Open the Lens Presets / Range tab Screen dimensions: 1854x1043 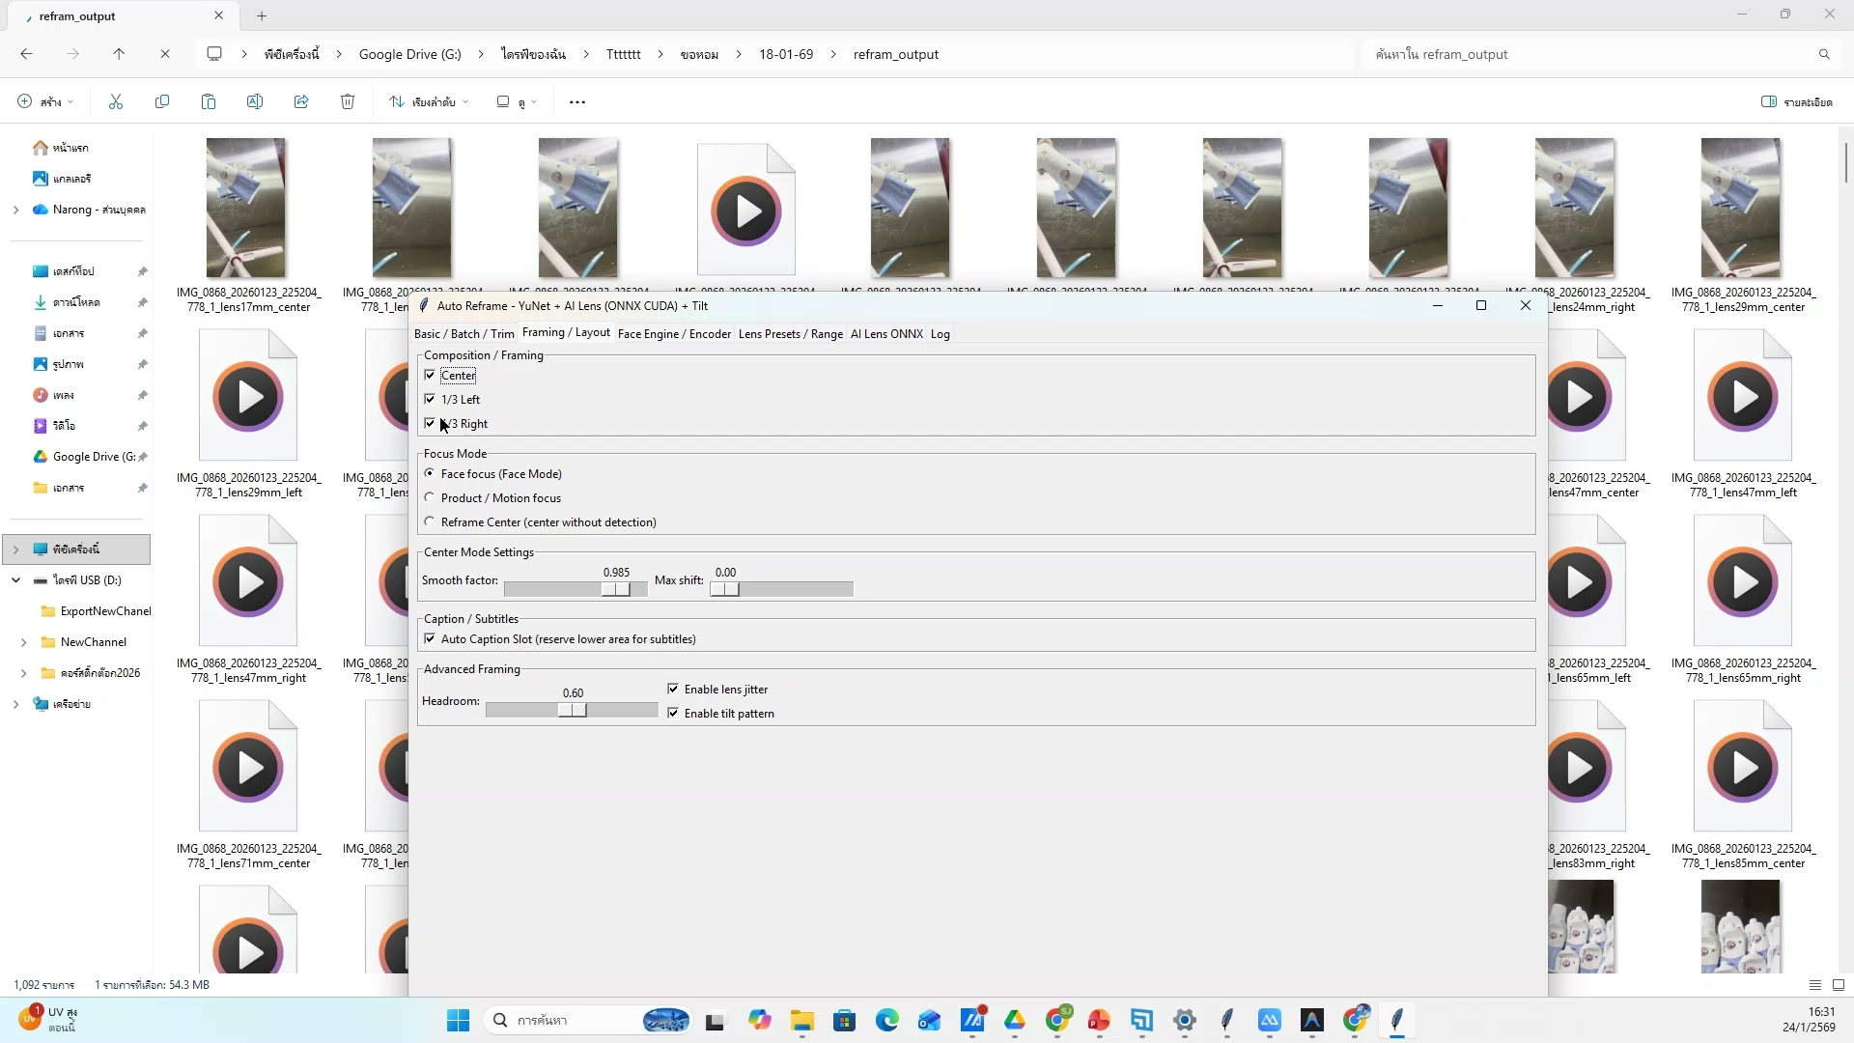pyautogui.click(x=790, y=334)
